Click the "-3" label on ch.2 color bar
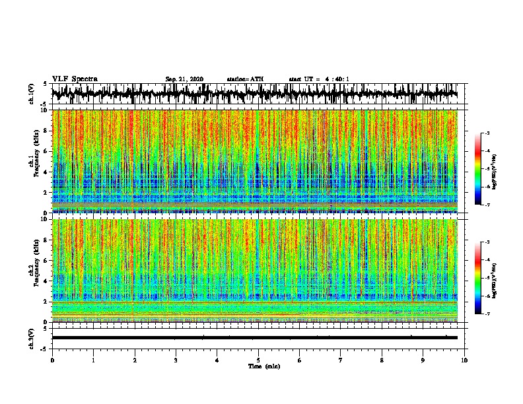 (x=487, y=242)
